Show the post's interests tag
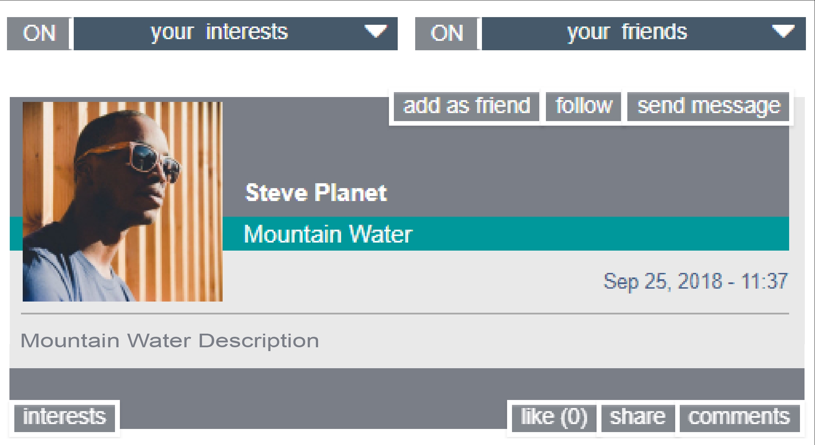 65,417
